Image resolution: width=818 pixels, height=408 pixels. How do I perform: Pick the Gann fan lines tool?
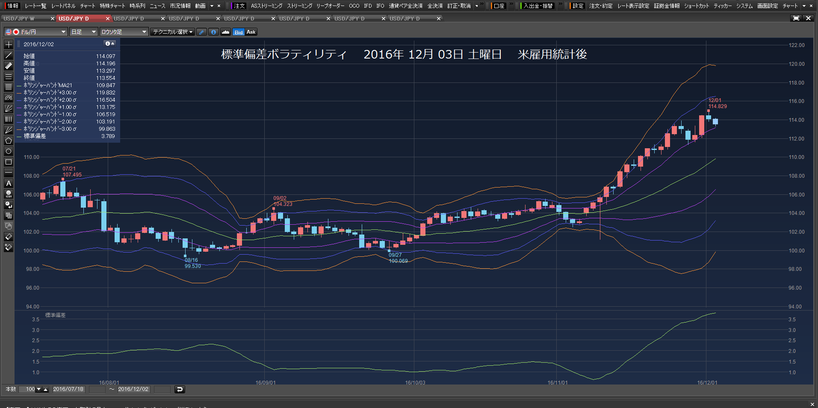pyautogui.click(x=9, y=130)
